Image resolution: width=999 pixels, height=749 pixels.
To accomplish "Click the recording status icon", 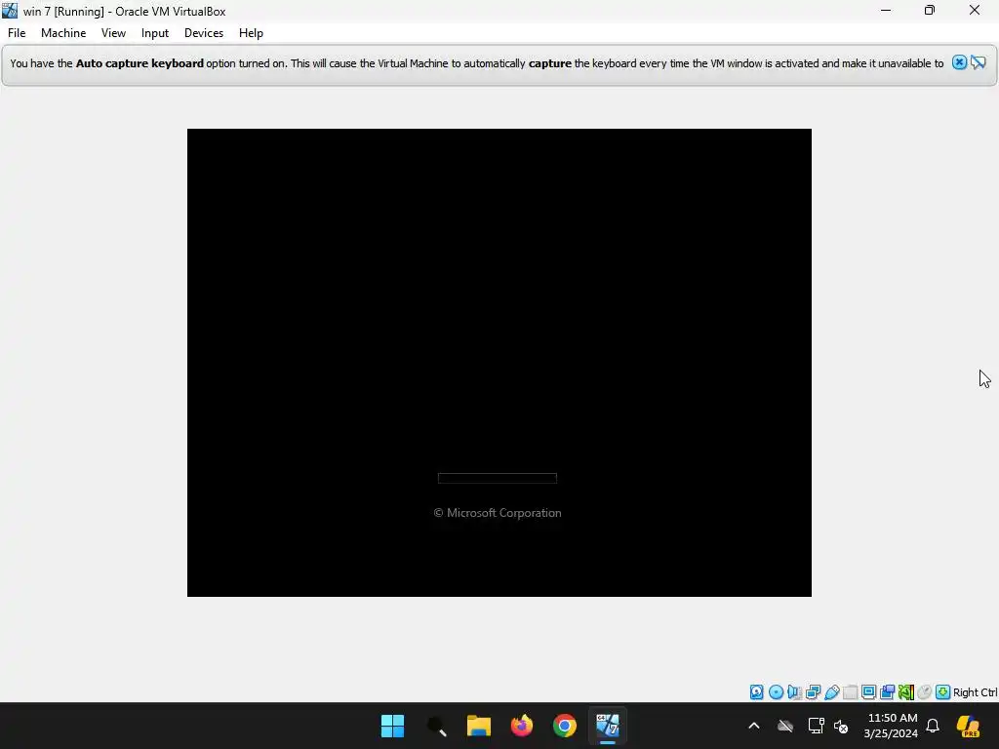I will point(887,691).
